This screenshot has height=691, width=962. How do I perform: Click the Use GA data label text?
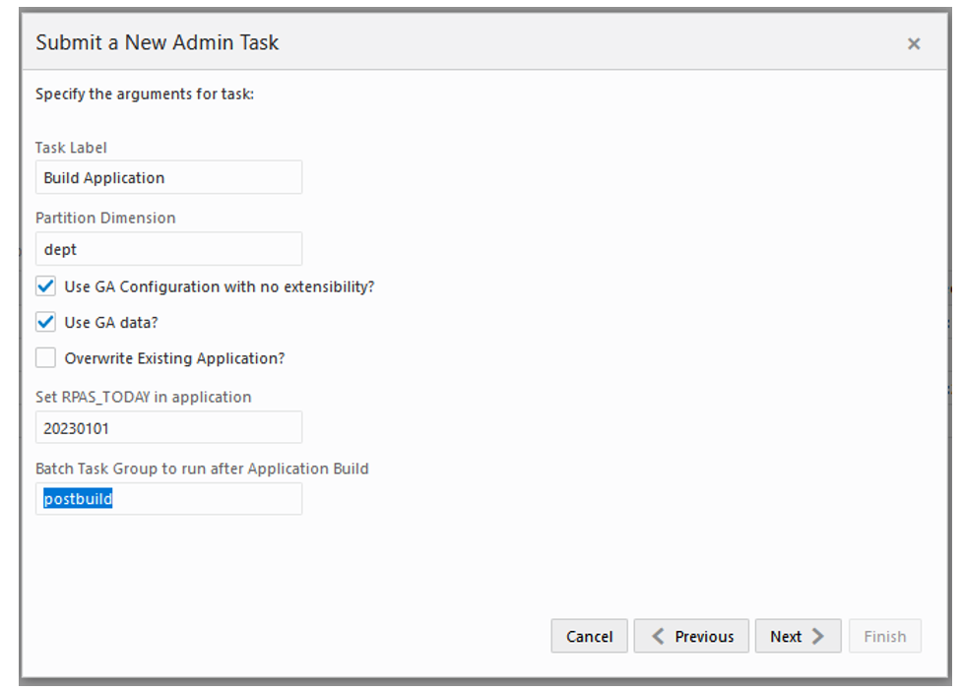tap(111, 321)
